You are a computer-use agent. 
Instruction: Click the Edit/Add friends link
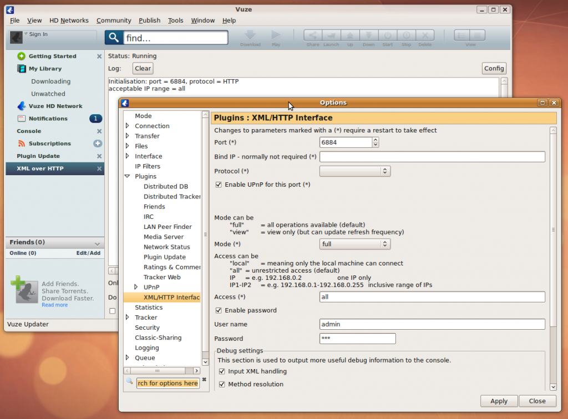88,253
